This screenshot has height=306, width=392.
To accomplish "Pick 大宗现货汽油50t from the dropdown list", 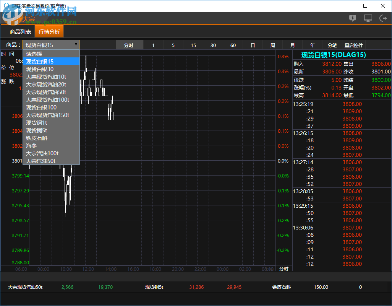I will click(51, 92).
